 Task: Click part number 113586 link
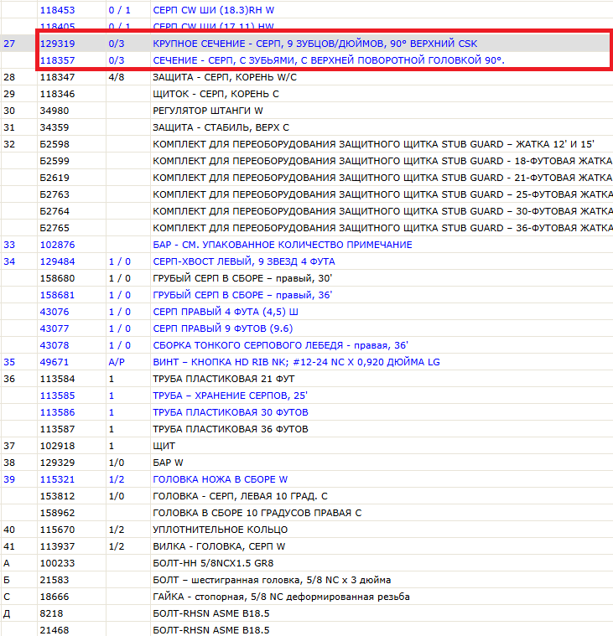(x=57, y=412)
